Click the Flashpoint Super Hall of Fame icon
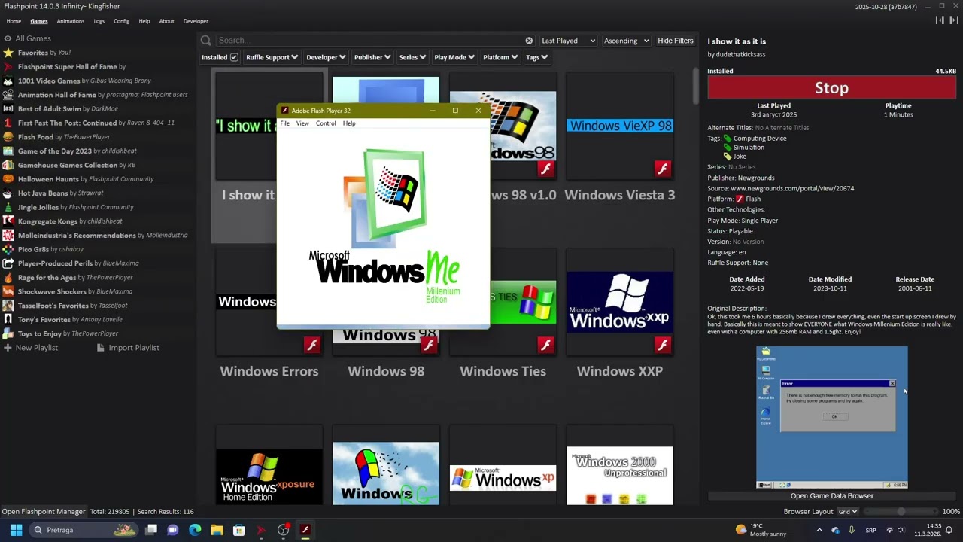The height and width of the screenshot is (542, 963). coord(8,67)
